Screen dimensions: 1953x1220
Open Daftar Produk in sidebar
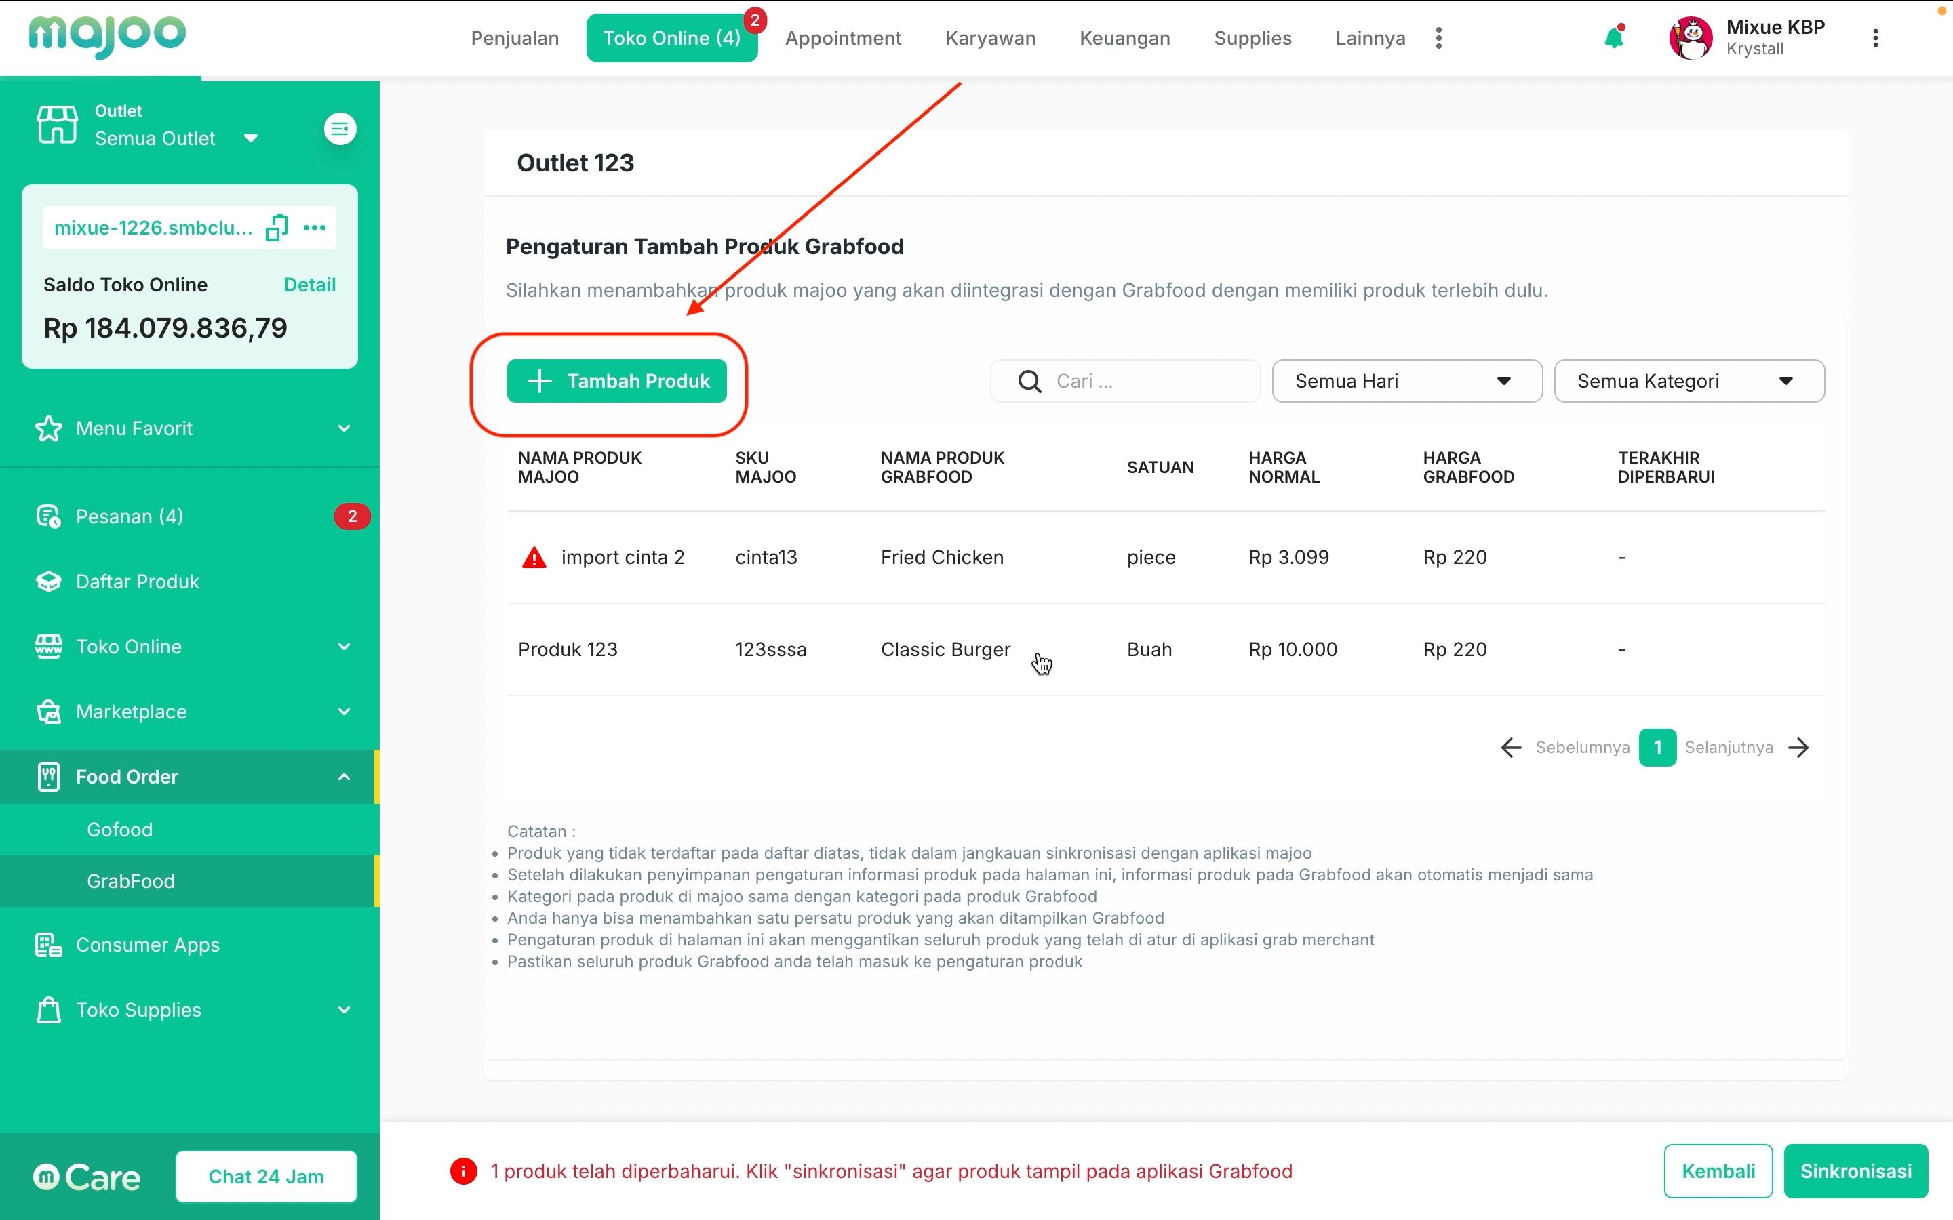click(137, 581)
